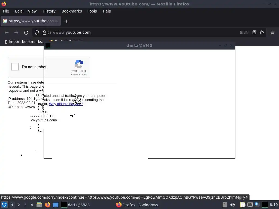
Task: Open the Firefox hamburger application menu
Action: (x=272, y=32)
